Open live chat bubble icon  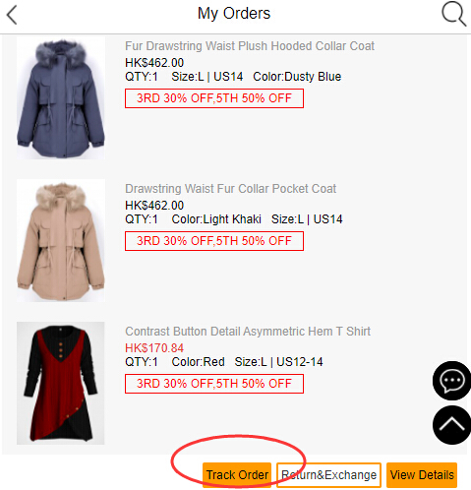[x=452, y=381]
